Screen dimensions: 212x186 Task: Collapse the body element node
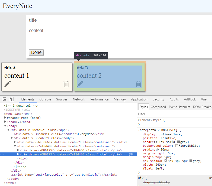[5, 126]
